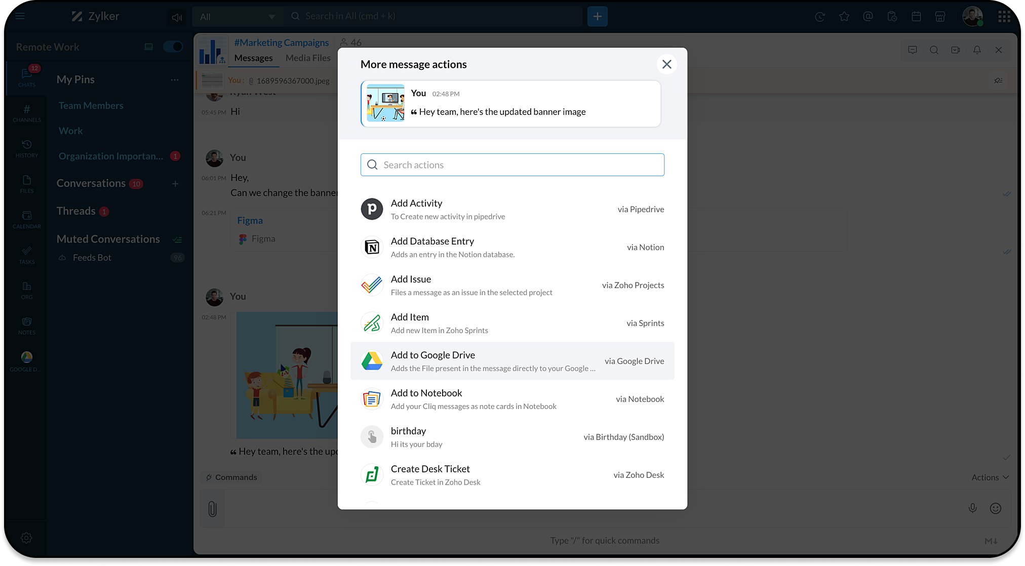Click the notification bell icon
Image resolution: width=1025 pixels, height=566 pixels.
tap(977, 50)
